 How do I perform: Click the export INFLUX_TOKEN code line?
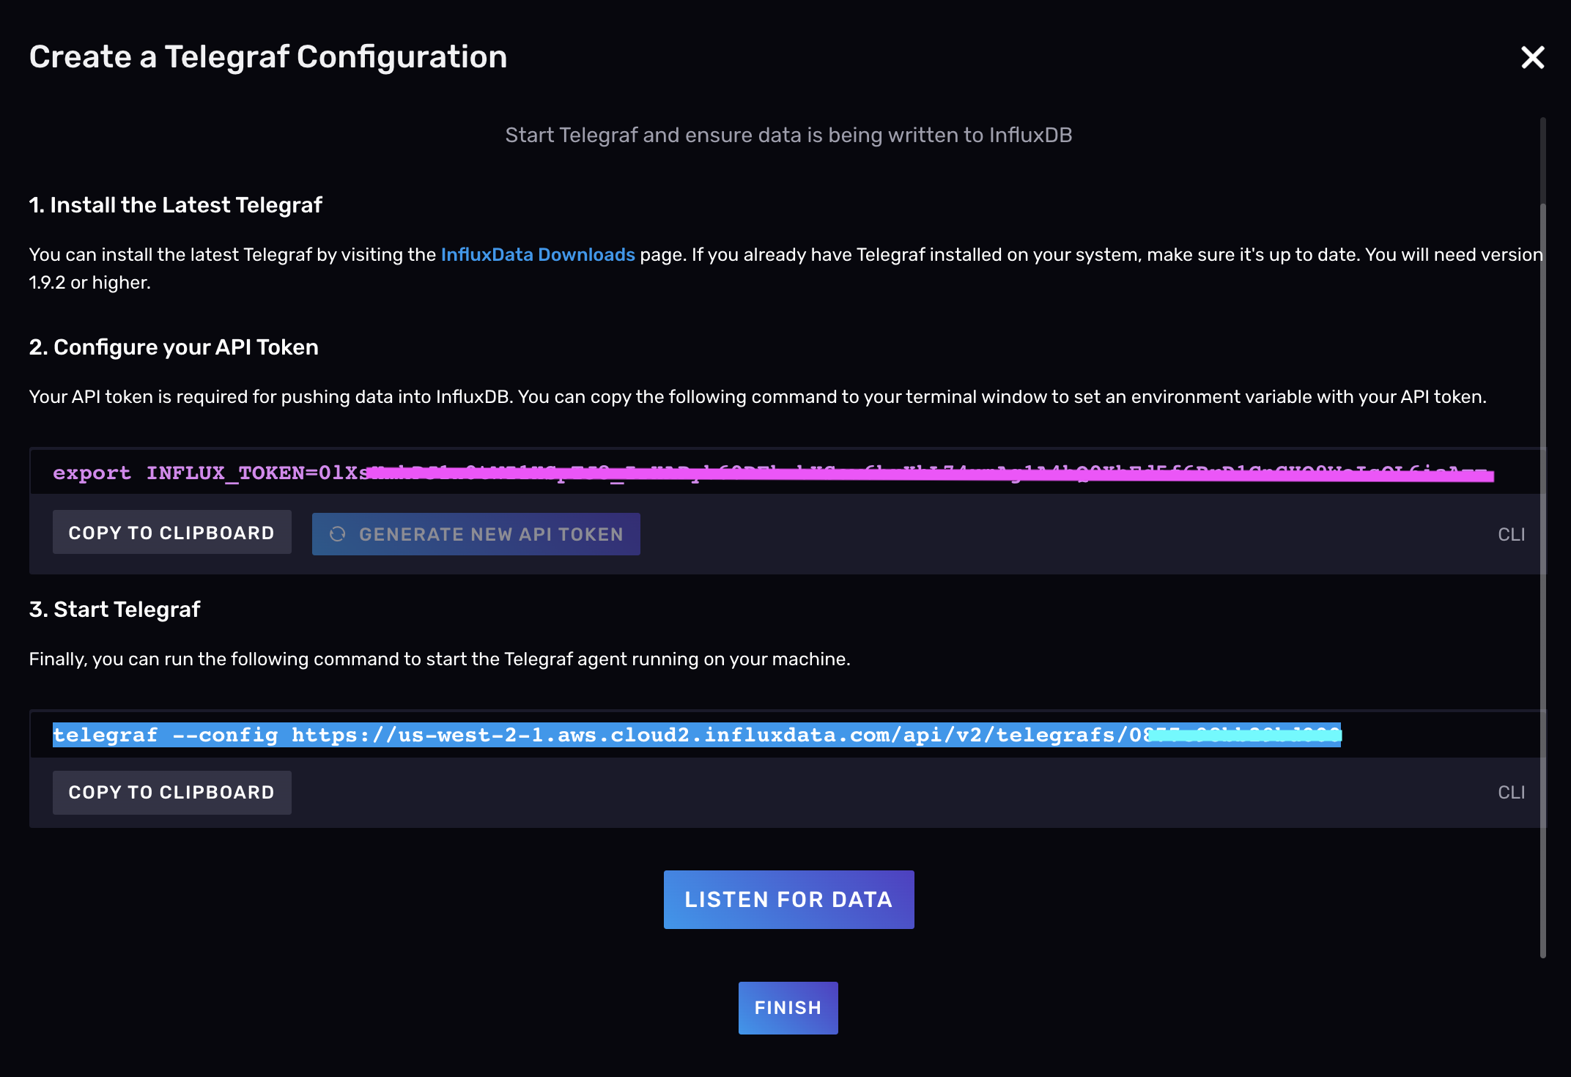(x=773, y=473)
